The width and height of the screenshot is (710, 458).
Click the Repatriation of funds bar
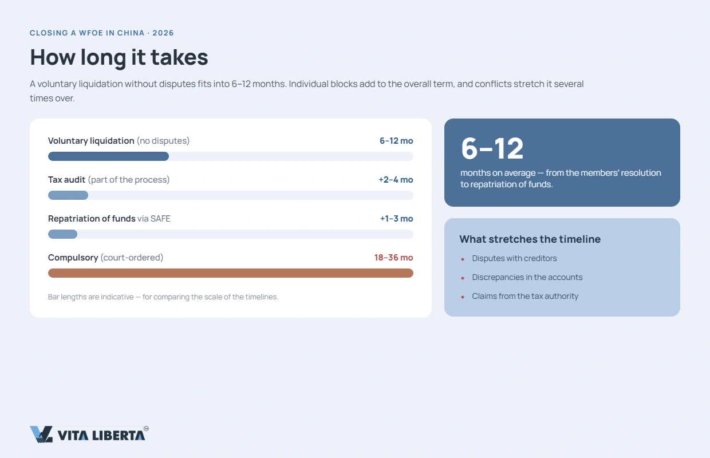tap(231, 234)
